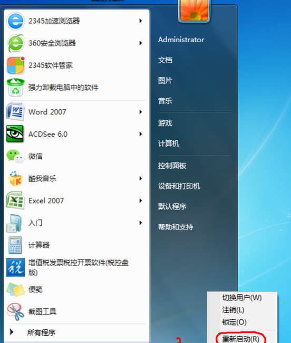Open the 音乐 music link
Image resolution: width=291 pixels, height=343 pixels.
point(165,101)
